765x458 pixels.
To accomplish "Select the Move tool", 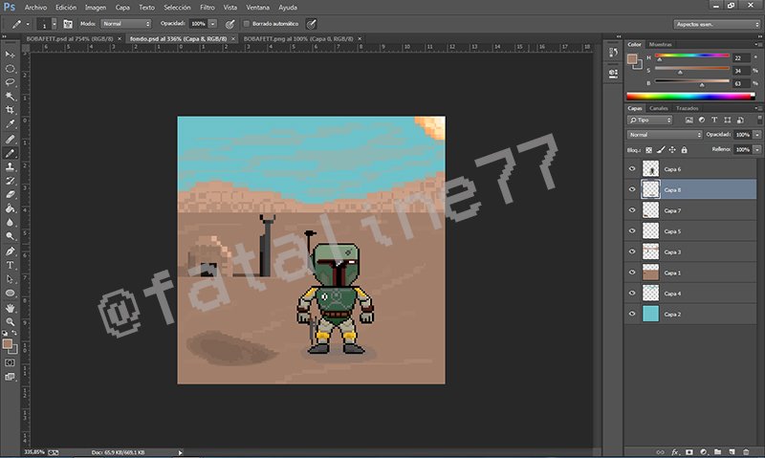I will (x=10, y=55).
